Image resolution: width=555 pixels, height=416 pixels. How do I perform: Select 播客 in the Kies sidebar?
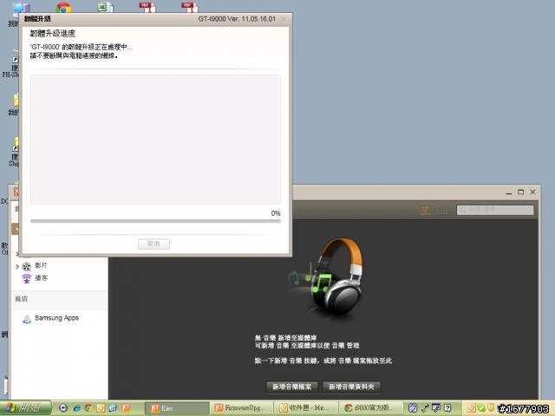click(x=41, y=278)
